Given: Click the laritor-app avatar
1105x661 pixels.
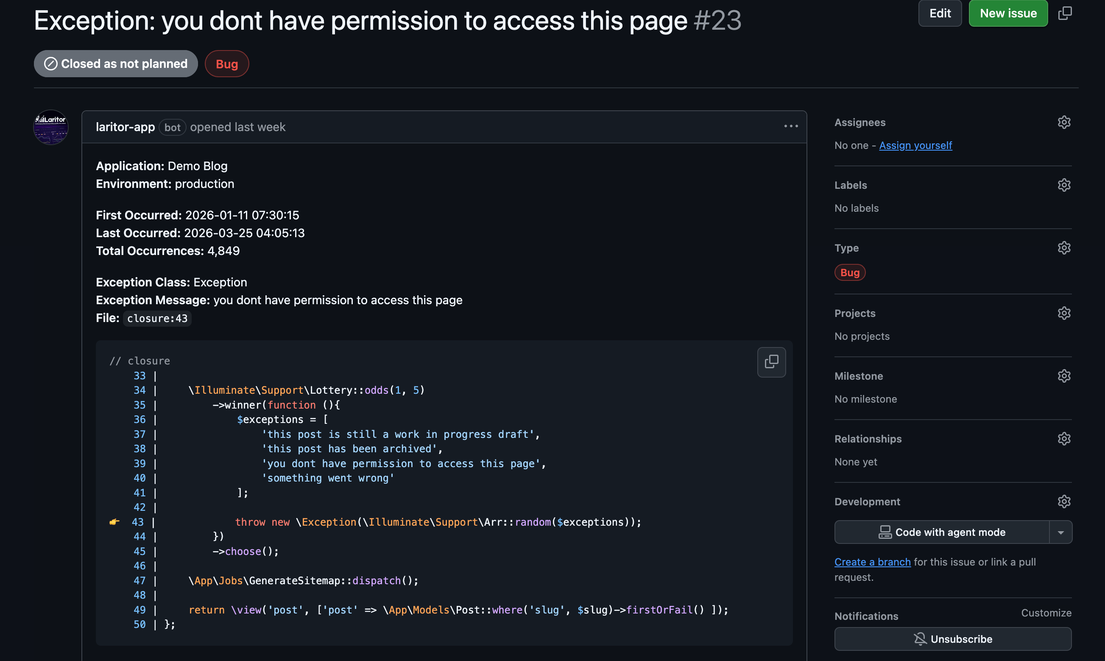Looking at the screenshot, I should (51, 127).
